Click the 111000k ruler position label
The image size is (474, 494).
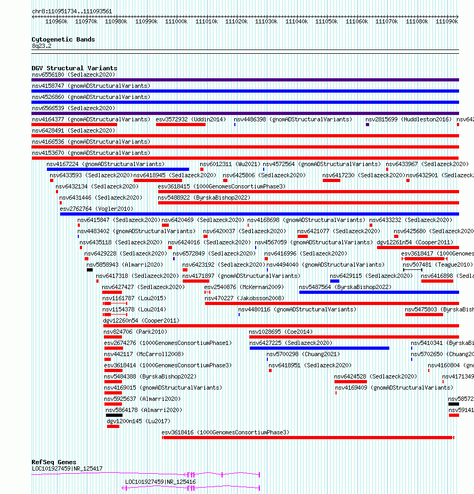point(176,21)
